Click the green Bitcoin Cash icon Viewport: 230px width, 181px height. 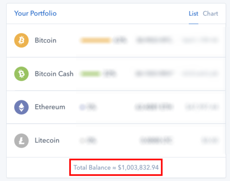point(22,74)
